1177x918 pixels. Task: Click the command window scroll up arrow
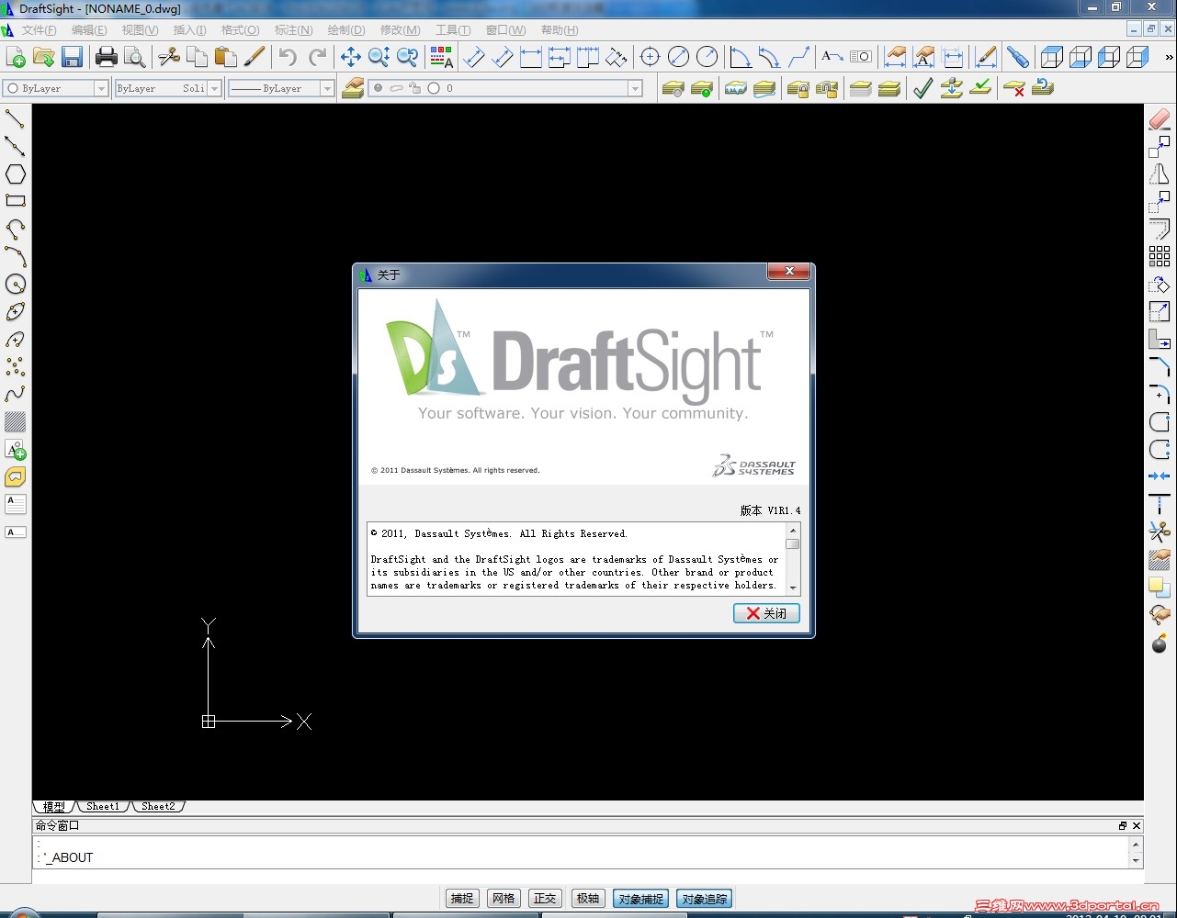[x=1137, y=844]
